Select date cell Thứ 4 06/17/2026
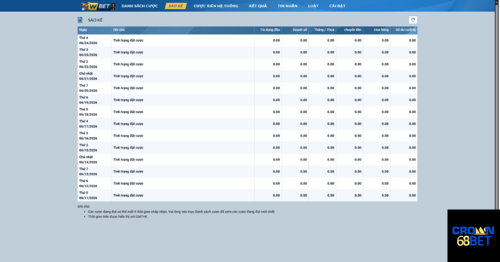Image resolution: width=500 pixels, height=262 pixels. click(94, 124)
